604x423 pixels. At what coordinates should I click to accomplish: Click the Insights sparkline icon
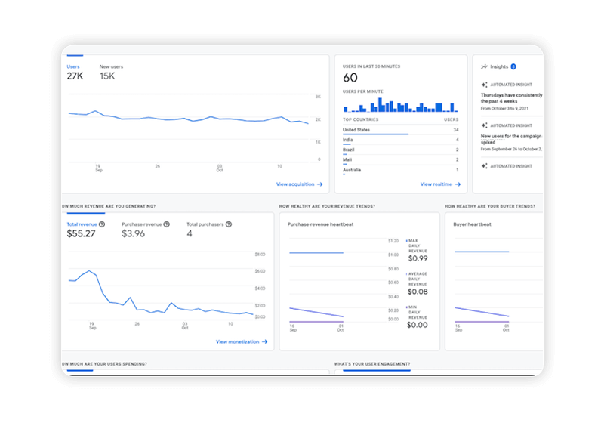click(484, 66)
